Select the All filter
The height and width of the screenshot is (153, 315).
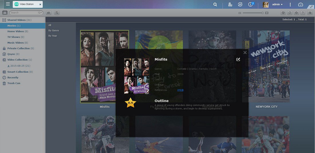(50, 25)
